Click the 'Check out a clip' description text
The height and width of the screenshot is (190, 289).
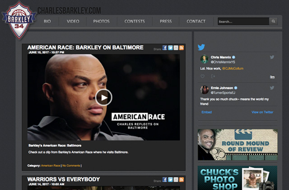[78, 152]
